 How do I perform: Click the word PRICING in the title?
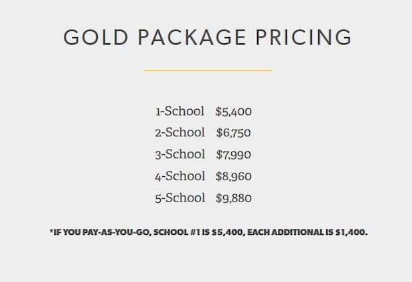(x=304, y=37)
